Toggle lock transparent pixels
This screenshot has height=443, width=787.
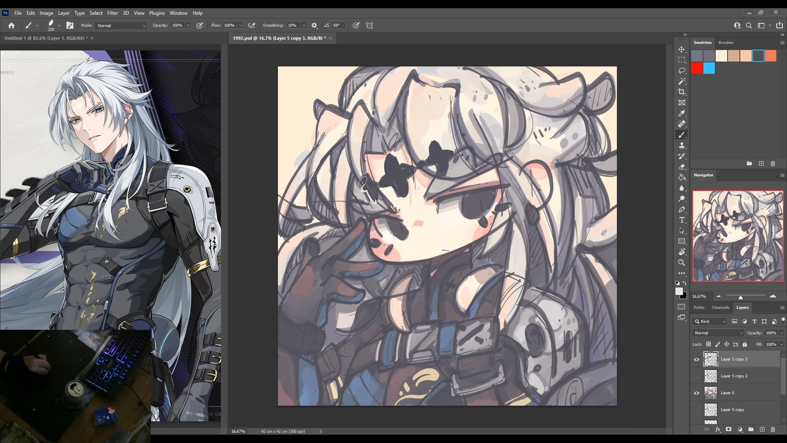click(708, 345)
